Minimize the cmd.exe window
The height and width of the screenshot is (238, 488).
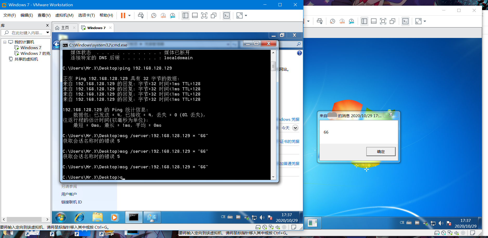point(248,44)
